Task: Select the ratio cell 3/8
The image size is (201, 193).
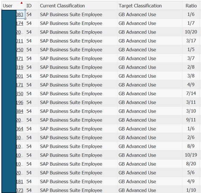Action: point(191,76)
